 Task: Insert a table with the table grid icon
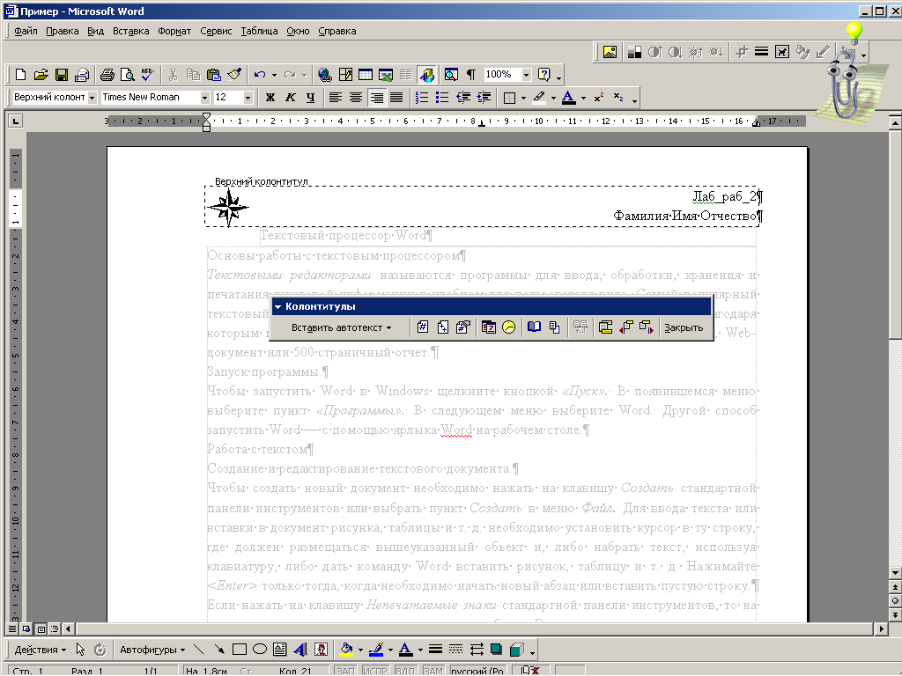tap(366, 75)
